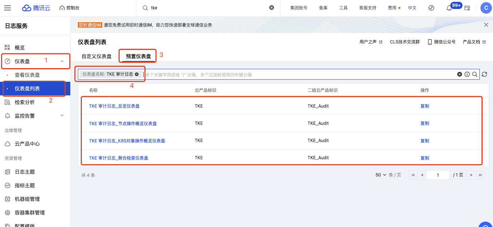This screenshot has height=227, width=493.
Task: Open TKE 审计日志_总览仪表盘
Action: click(x=114, y=106)
